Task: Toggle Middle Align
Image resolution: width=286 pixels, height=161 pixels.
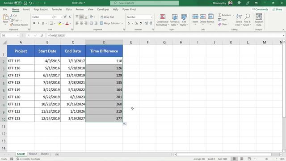Action: [x=81, y=17]
